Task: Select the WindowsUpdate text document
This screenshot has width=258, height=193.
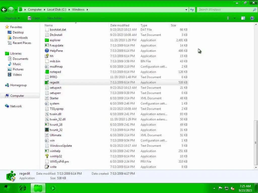Action: tap(116, 146)
